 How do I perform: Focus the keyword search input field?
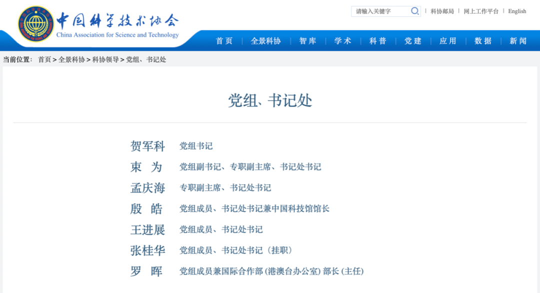pos(381,11)
